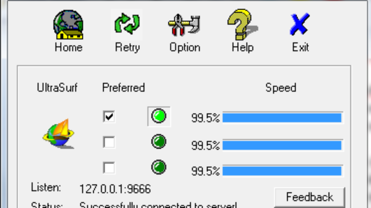Click the blue X Exit icon

pos(300,25)
